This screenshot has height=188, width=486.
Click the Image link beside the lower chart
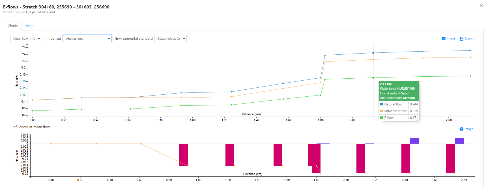point(469,129)
